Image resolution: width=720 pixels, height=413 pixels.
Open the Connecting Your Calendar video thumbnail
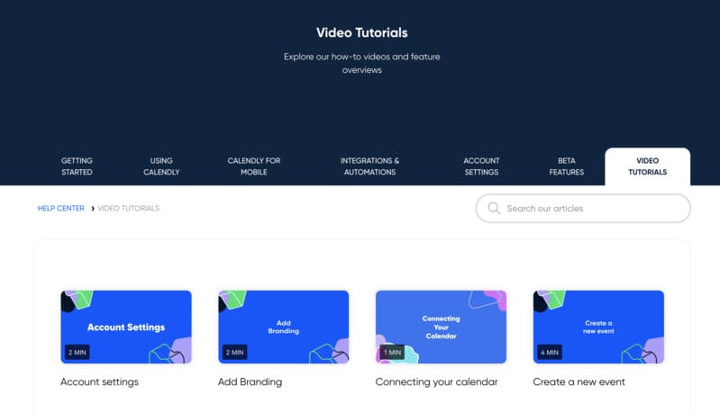click(x=441, y=327)
